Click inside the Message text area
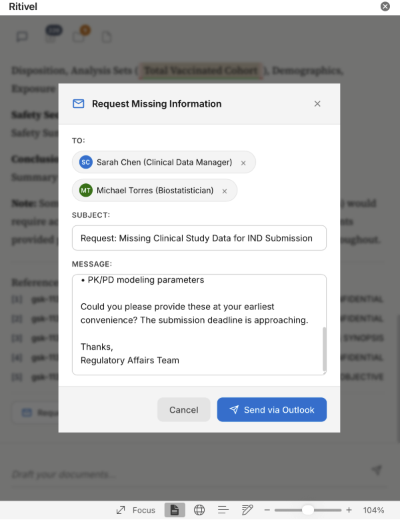Viewport: 400px width, 520px height. pos(199,325)
